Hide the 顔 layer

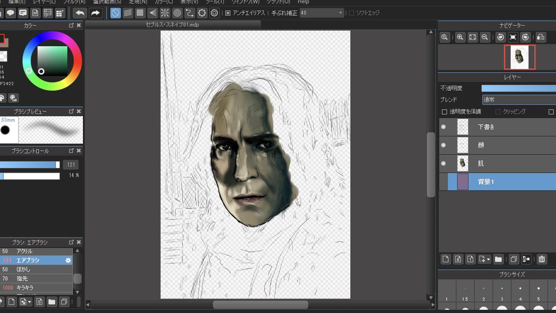pos(443,145)
